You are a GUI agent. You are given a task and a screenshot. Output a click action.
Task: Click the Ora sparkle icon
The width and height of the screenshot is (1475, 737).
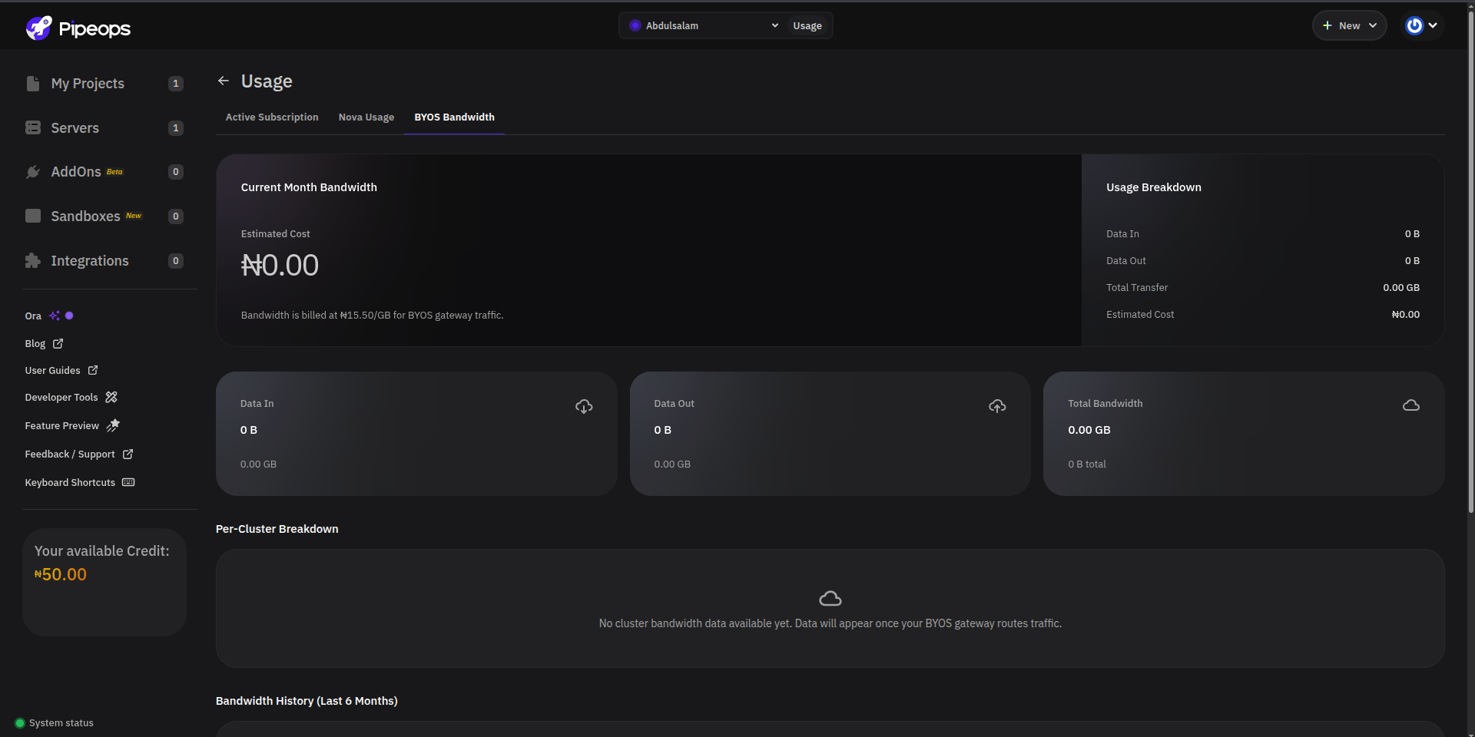point(55,316)
